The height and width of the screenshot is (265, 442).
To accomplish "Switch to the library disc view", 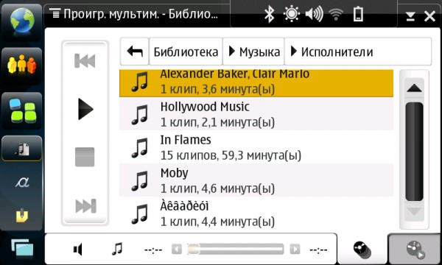I will 362,250.
